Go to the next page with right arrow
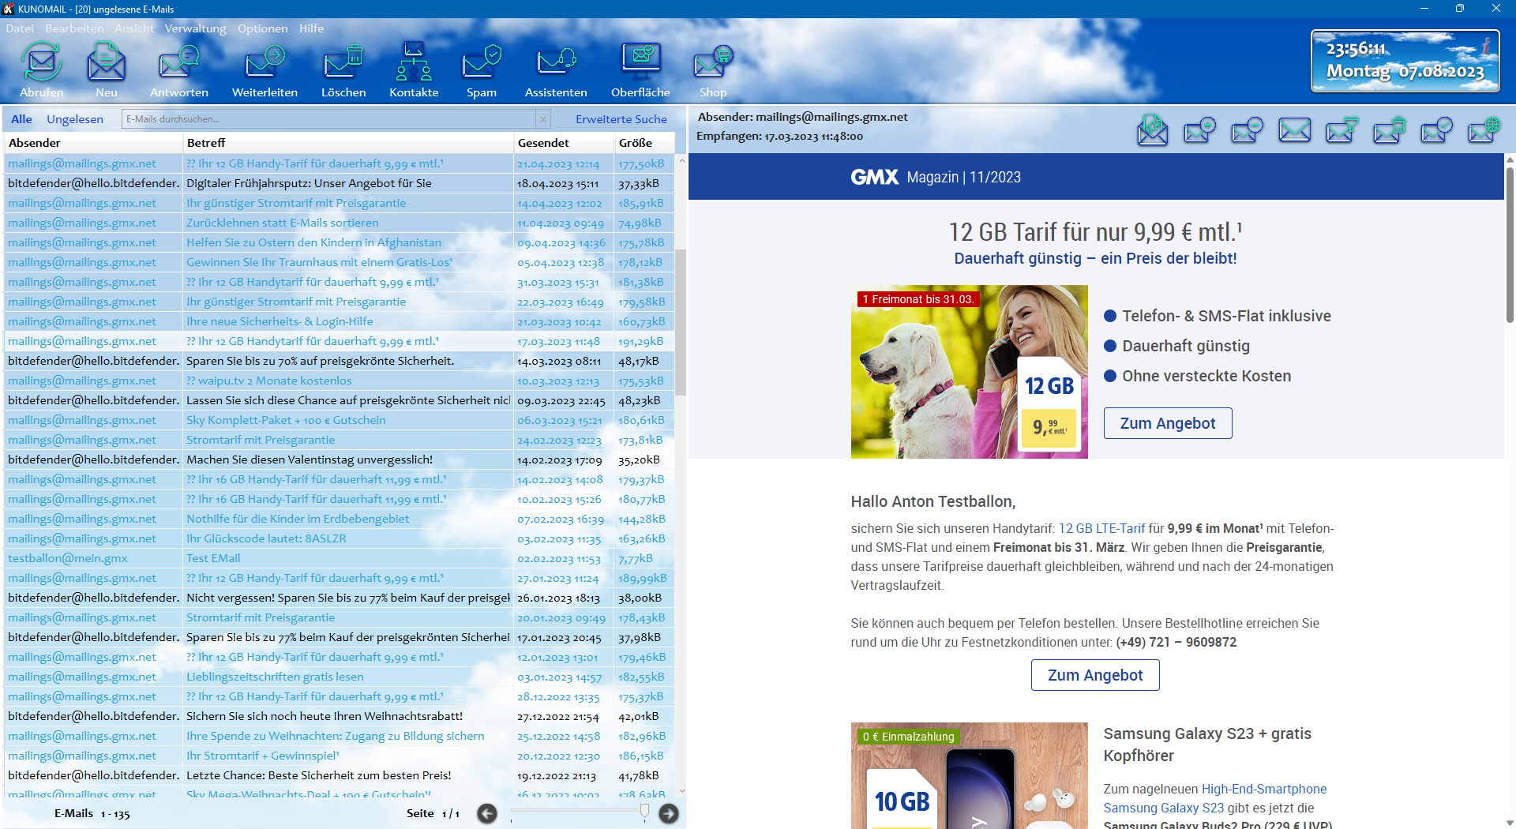1516x829 pixels. click(668, 813)
